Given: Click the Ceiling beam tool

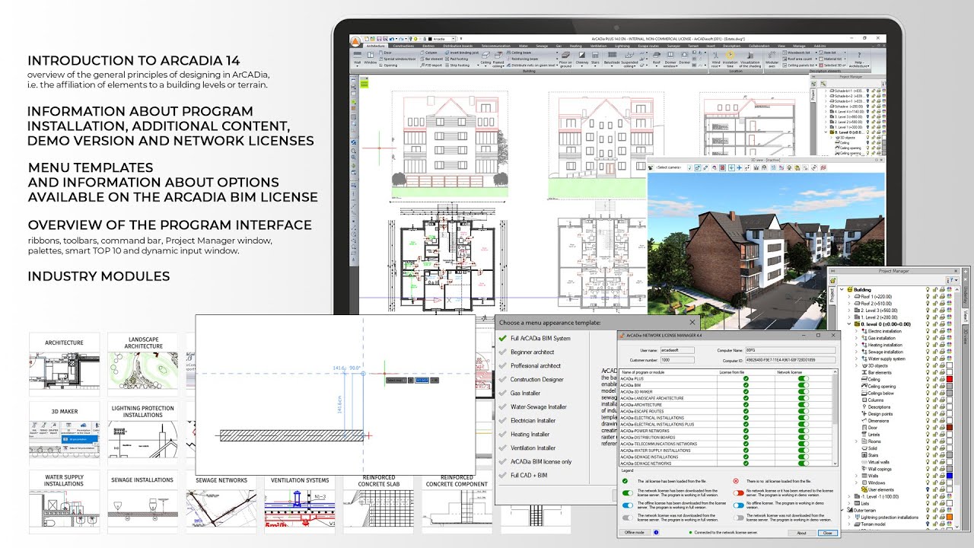Looking at the screenshot, I should click(x=521, y=53).
